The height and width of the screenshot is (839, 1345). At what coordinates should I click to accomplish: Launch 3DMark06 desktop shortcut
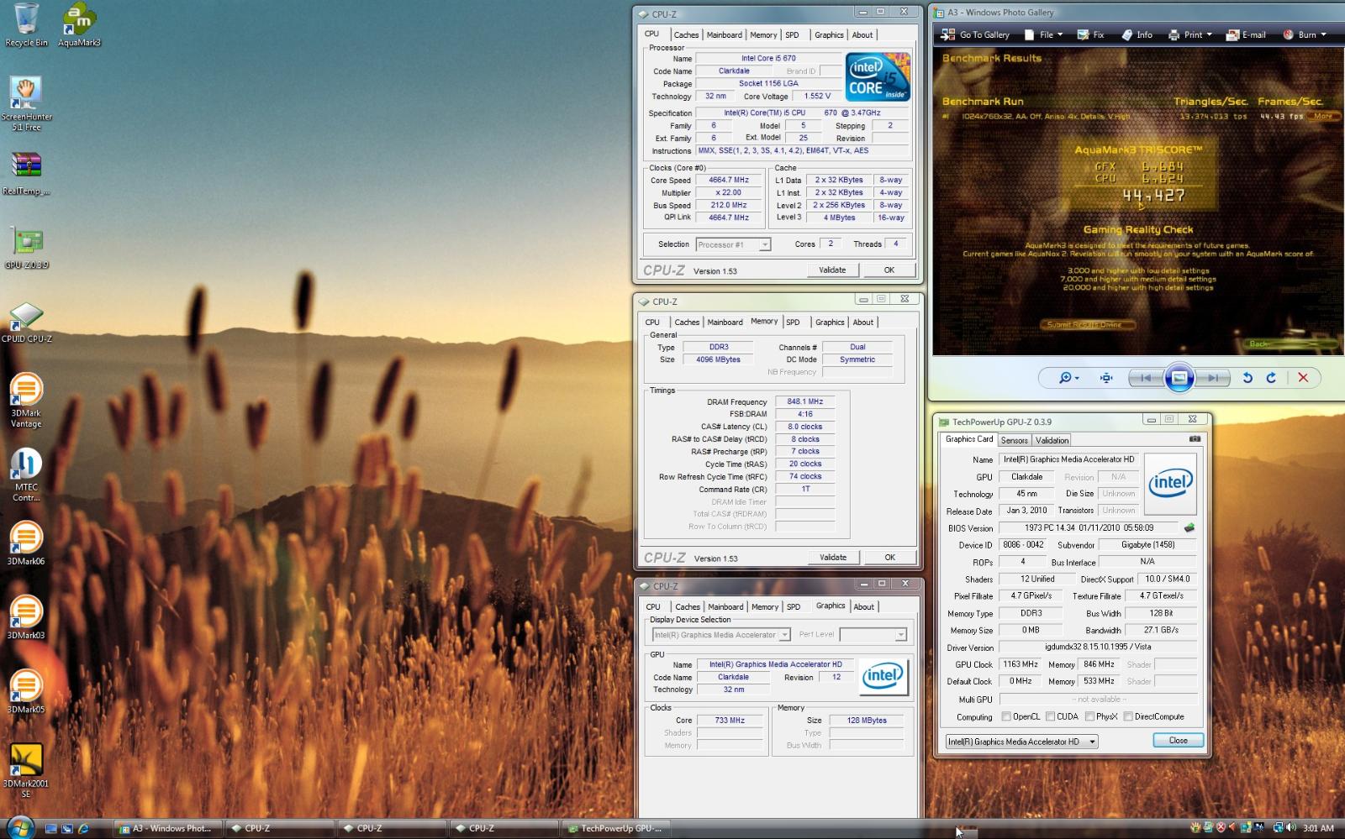[x=26, y=543]
